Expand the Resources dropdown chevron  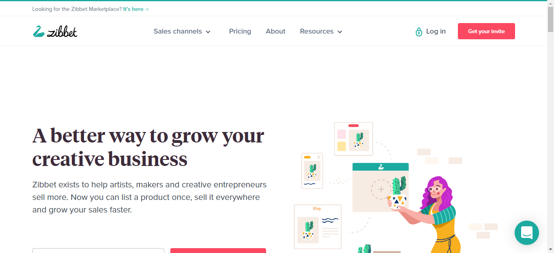(x=340, y=32)
